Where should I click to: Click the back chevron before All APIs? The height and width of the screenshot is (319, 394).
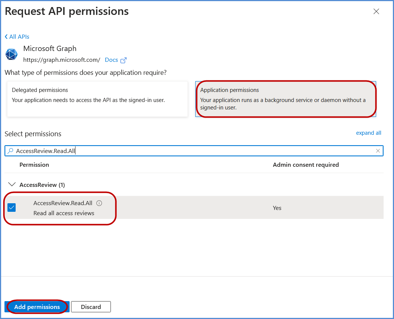(x=6, y=37)
